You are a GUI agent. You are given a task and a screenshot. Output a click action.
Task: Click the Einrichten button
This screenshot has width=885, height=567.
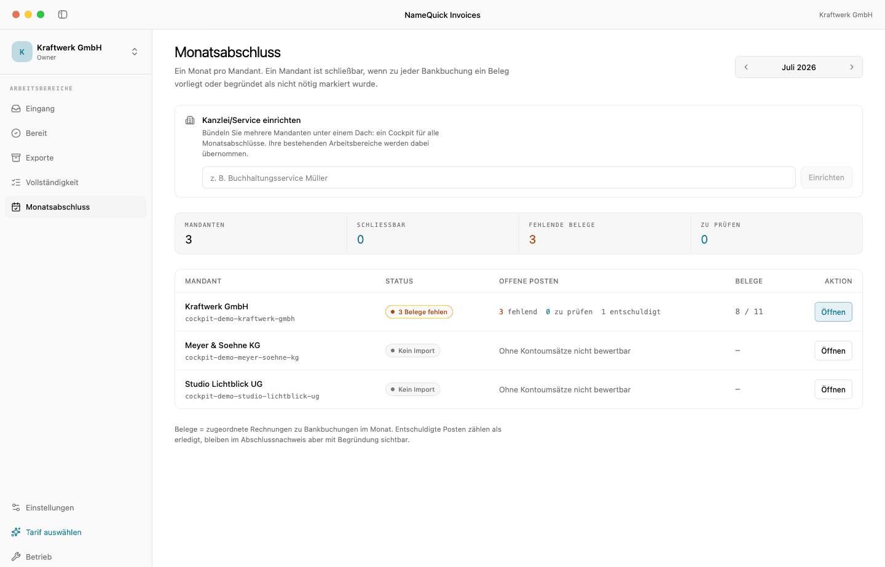point(827,178)
